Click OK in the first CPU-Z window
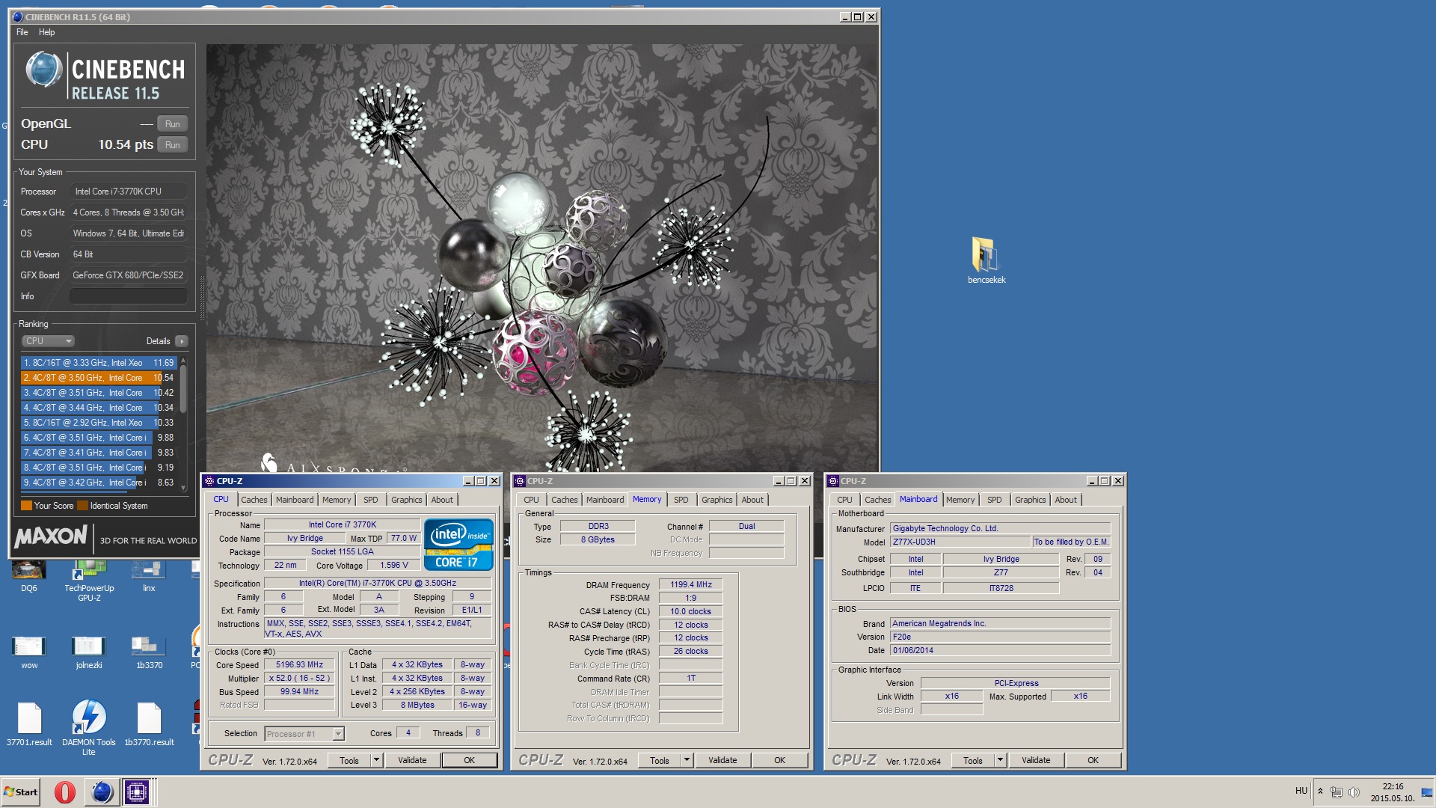This screenshot has height=808, width=1436. tap(469, 760)
